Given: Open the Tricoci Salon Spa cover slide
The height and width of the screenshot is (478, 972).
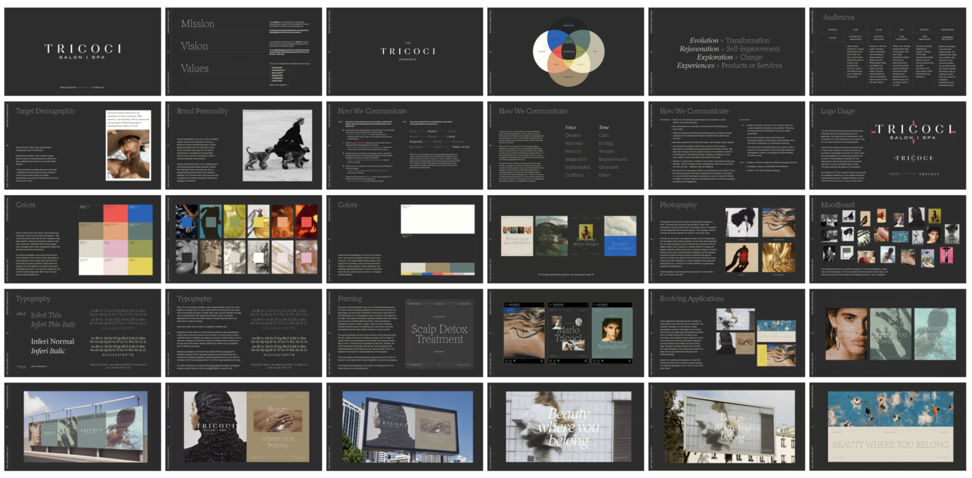Looking at the screenshot, I should tap(83, 51).
